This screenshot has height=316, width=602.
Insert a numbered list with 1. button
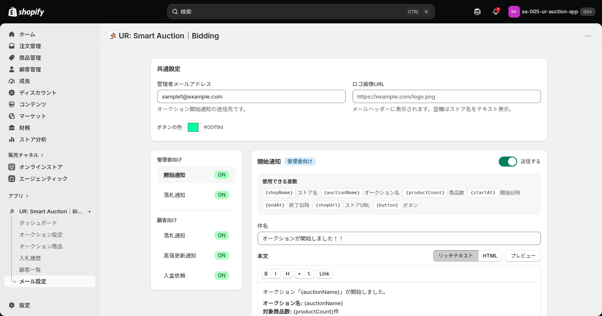click(x=309, y=274)
